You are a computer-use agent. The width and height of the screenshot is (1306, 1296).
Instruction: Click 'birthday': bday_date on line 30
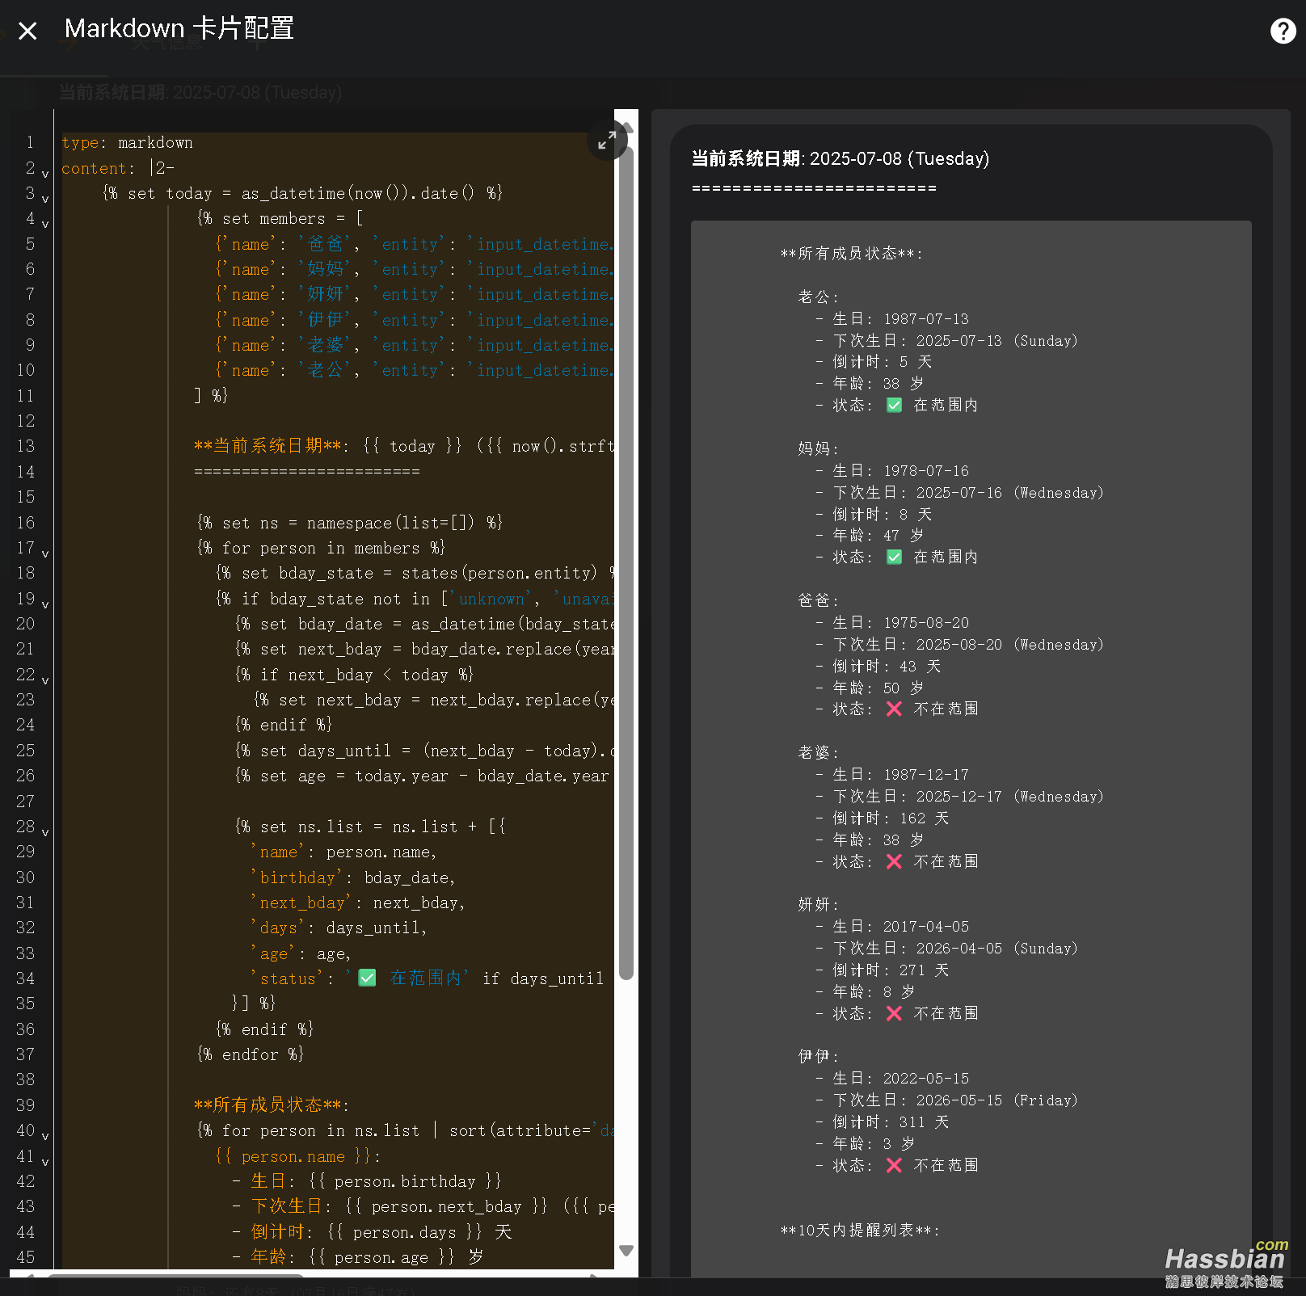[353, 877]
